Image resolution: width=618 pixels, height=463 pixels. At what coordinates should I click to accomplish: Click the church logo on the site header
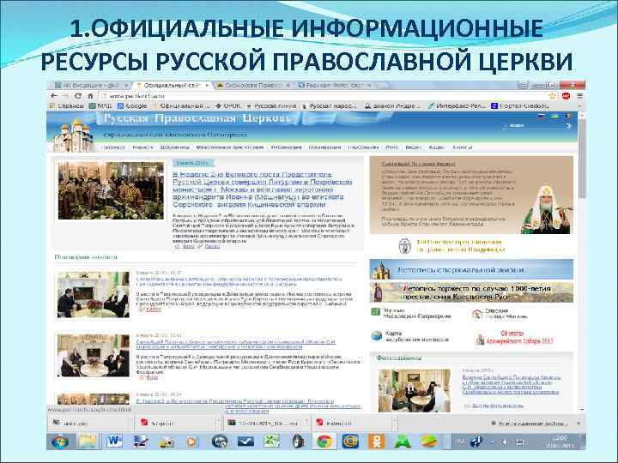[72, 135]
